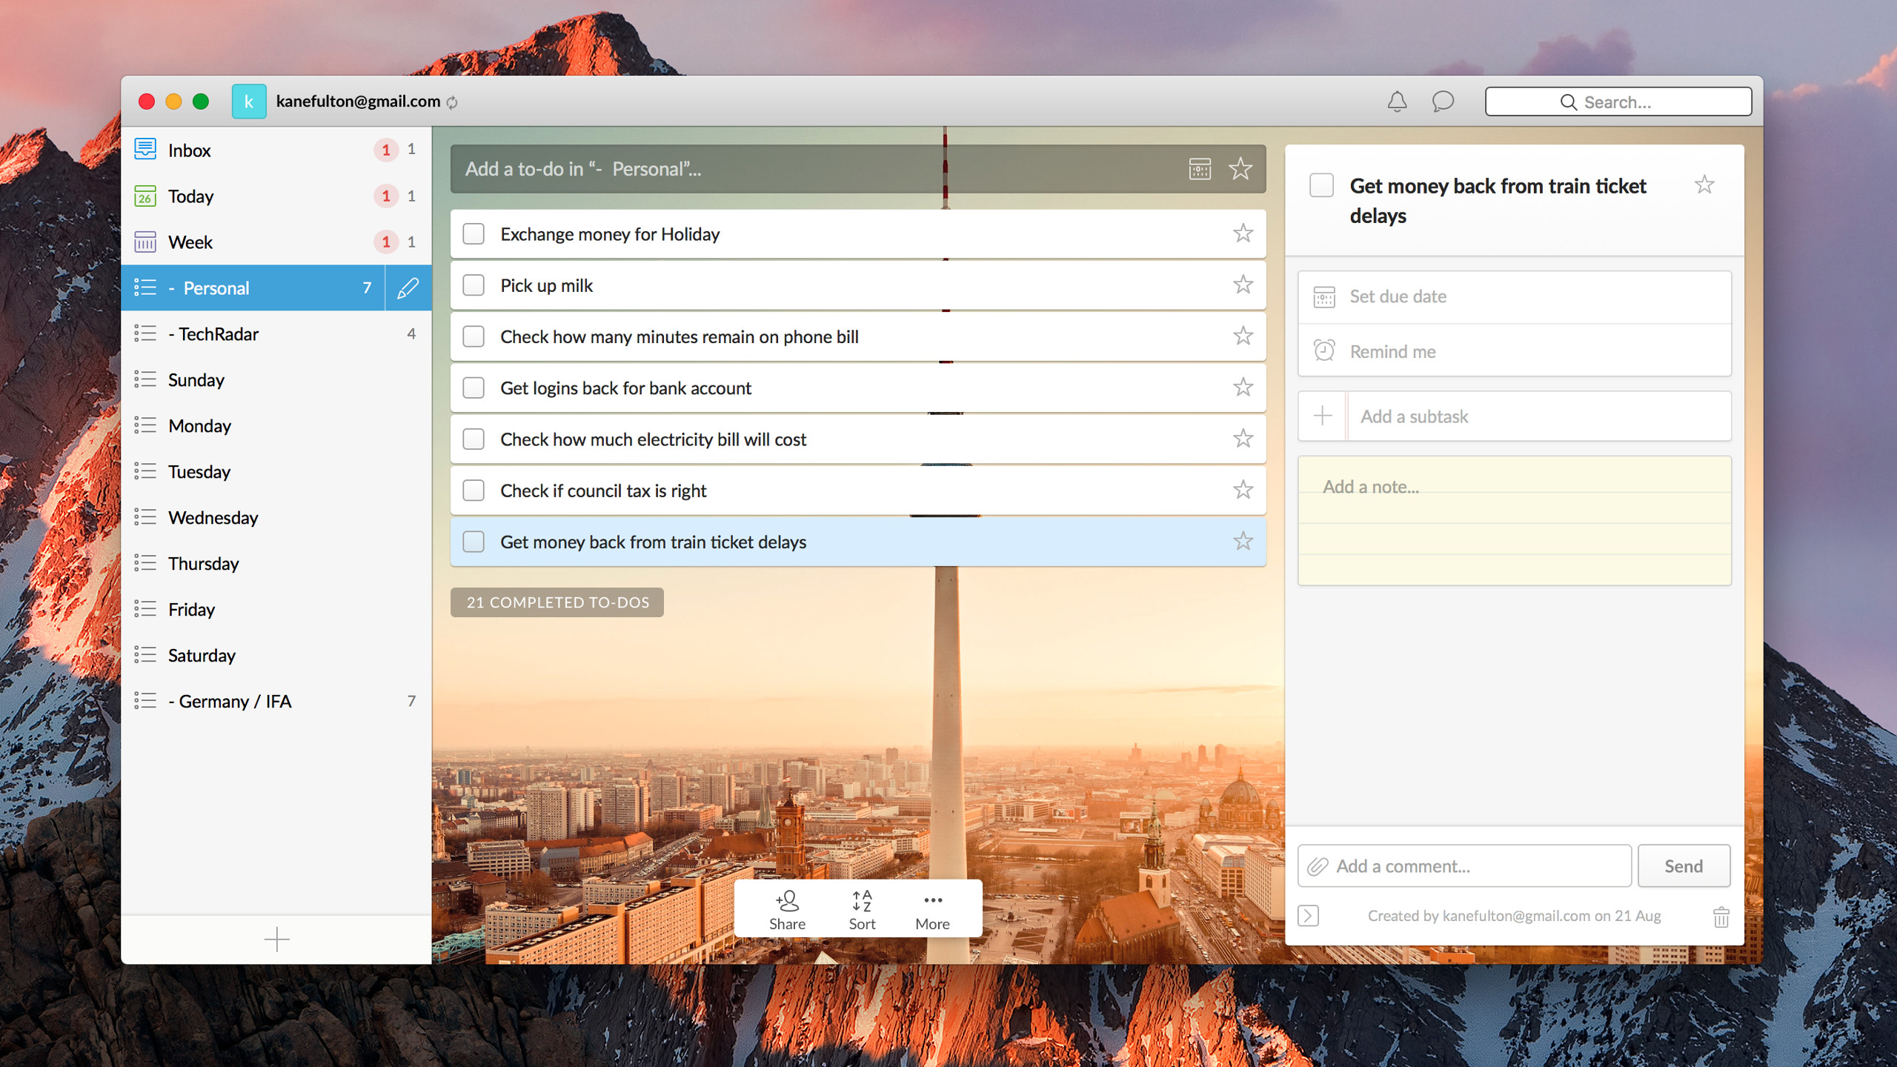Open the Week smart list
The image size is (1897, 1067).
click(x=276, y=242)
